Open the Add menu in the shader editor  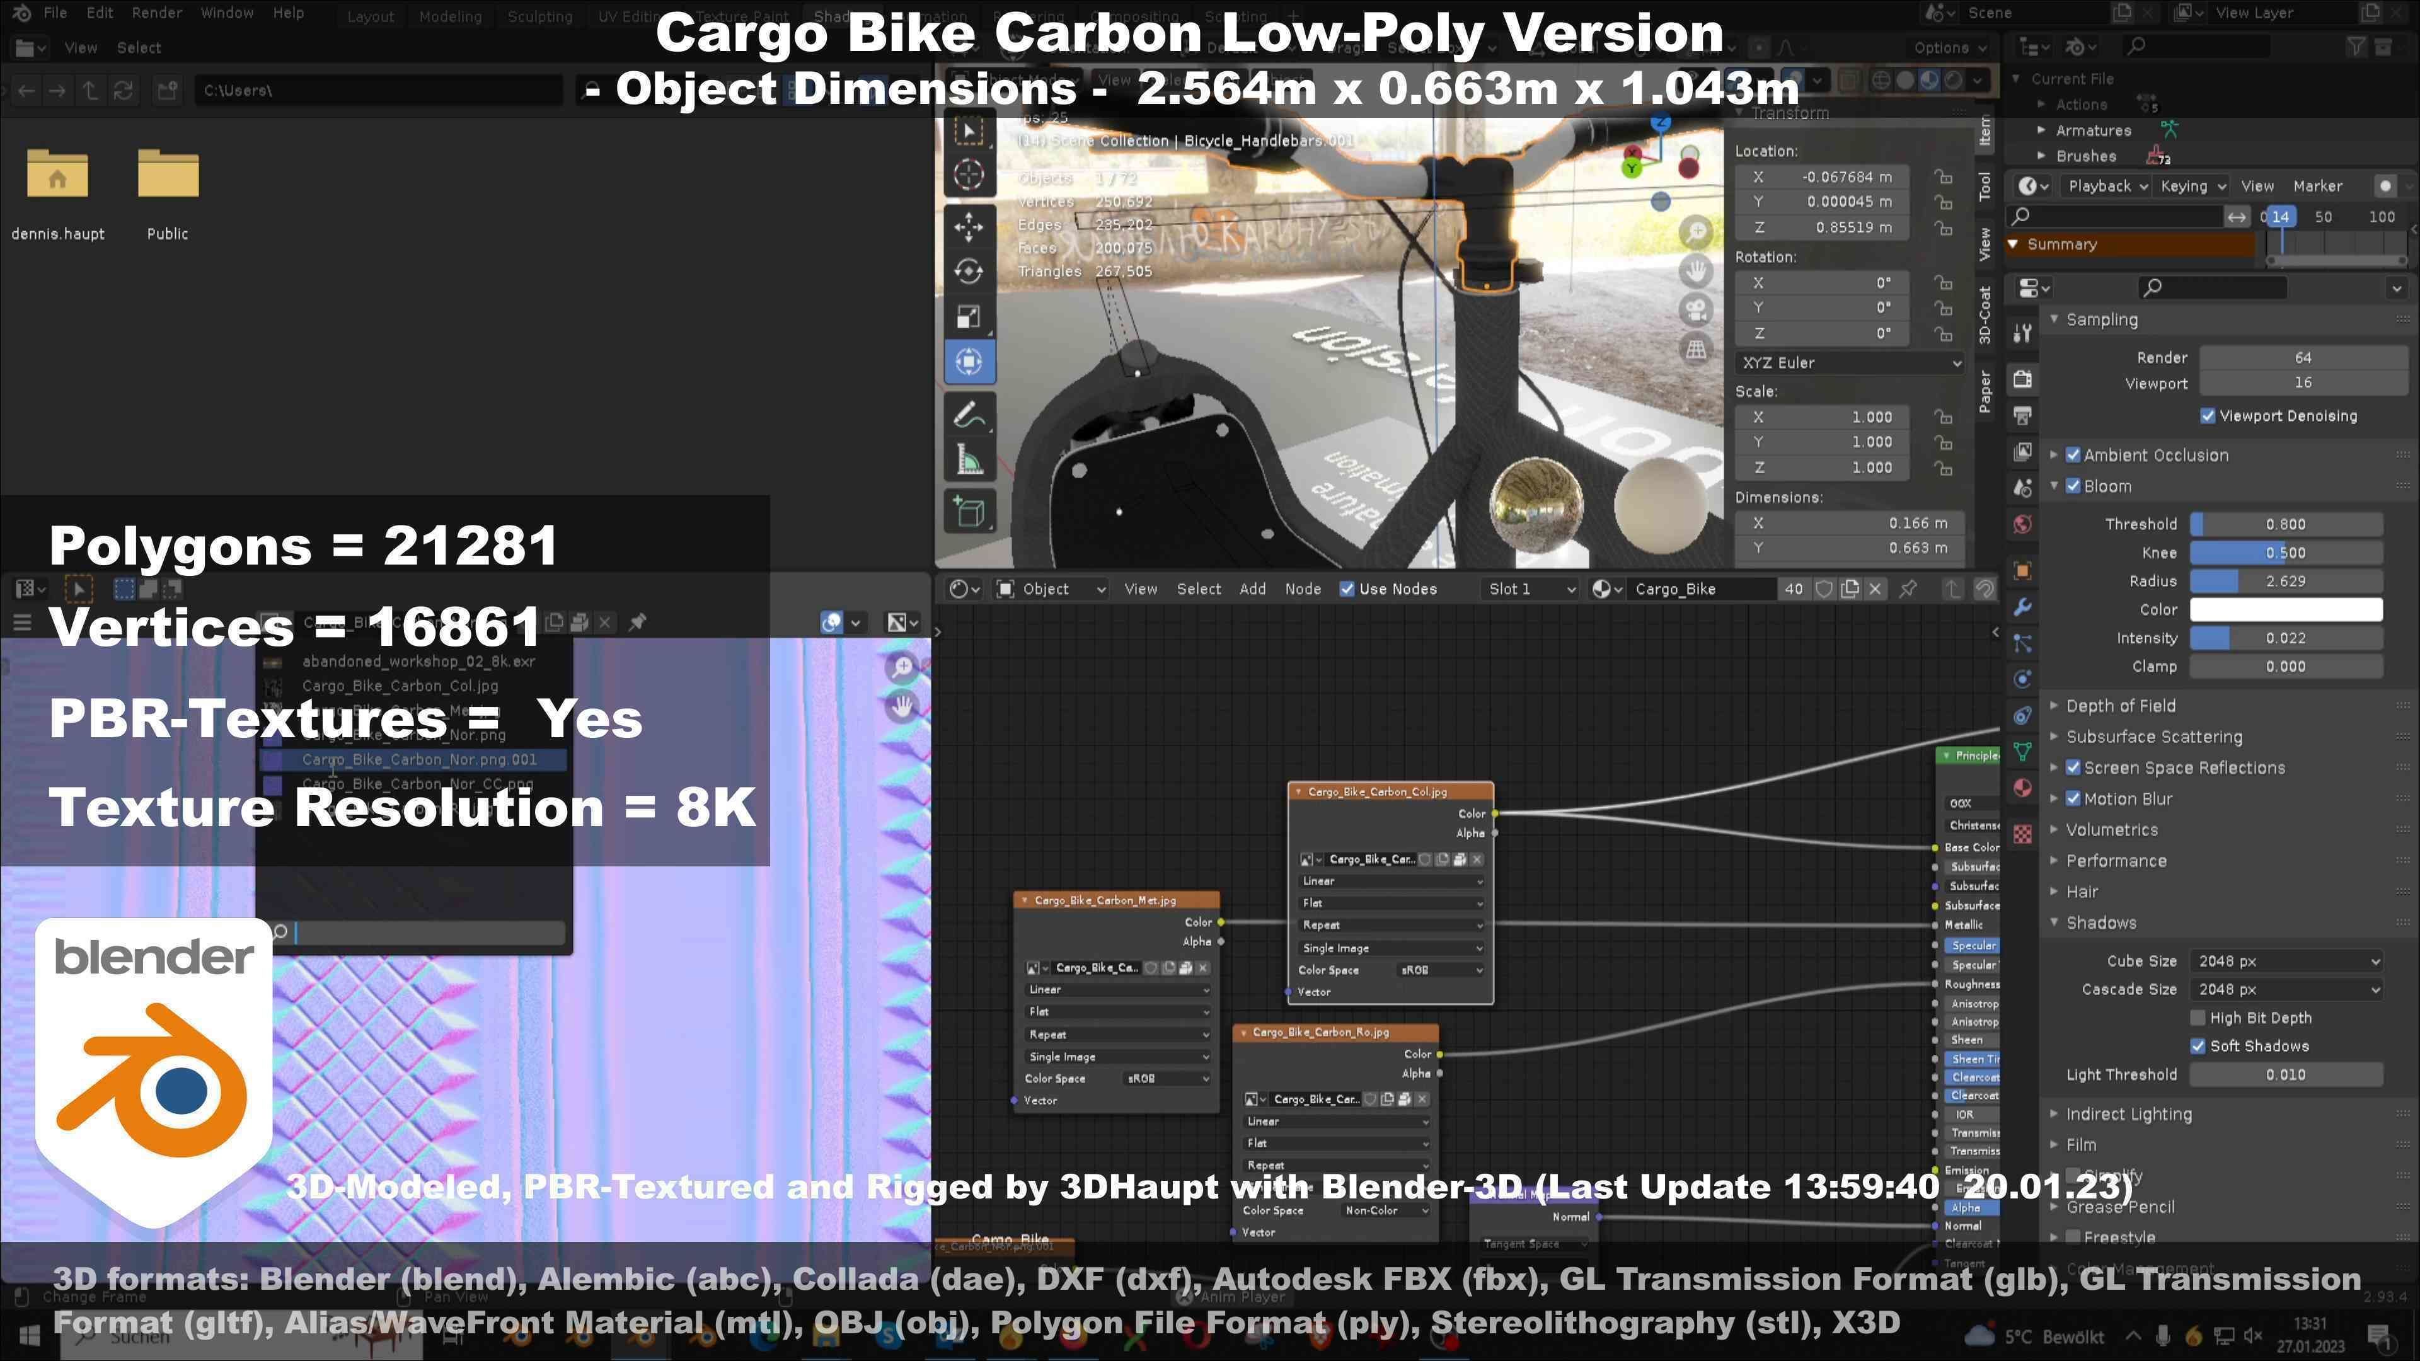pos(1252,589)
